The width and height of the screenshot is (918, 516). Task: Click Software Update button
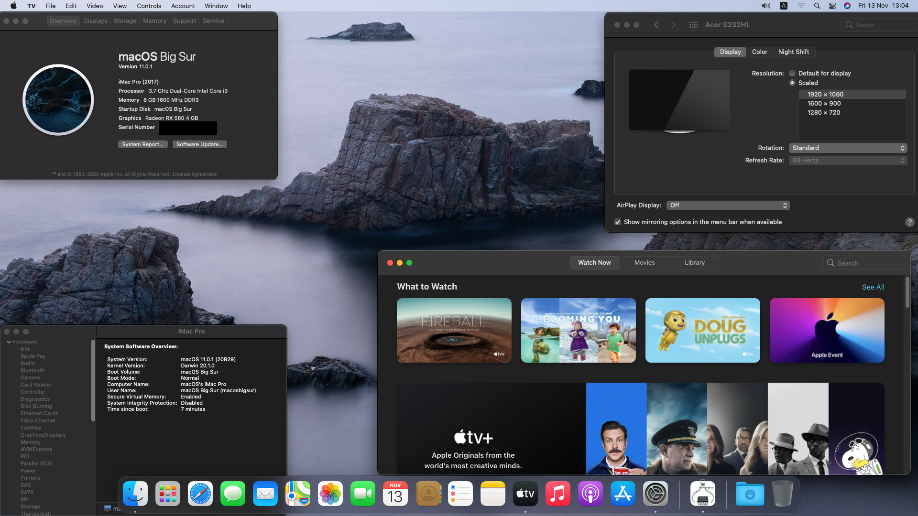tap(199, 144)
